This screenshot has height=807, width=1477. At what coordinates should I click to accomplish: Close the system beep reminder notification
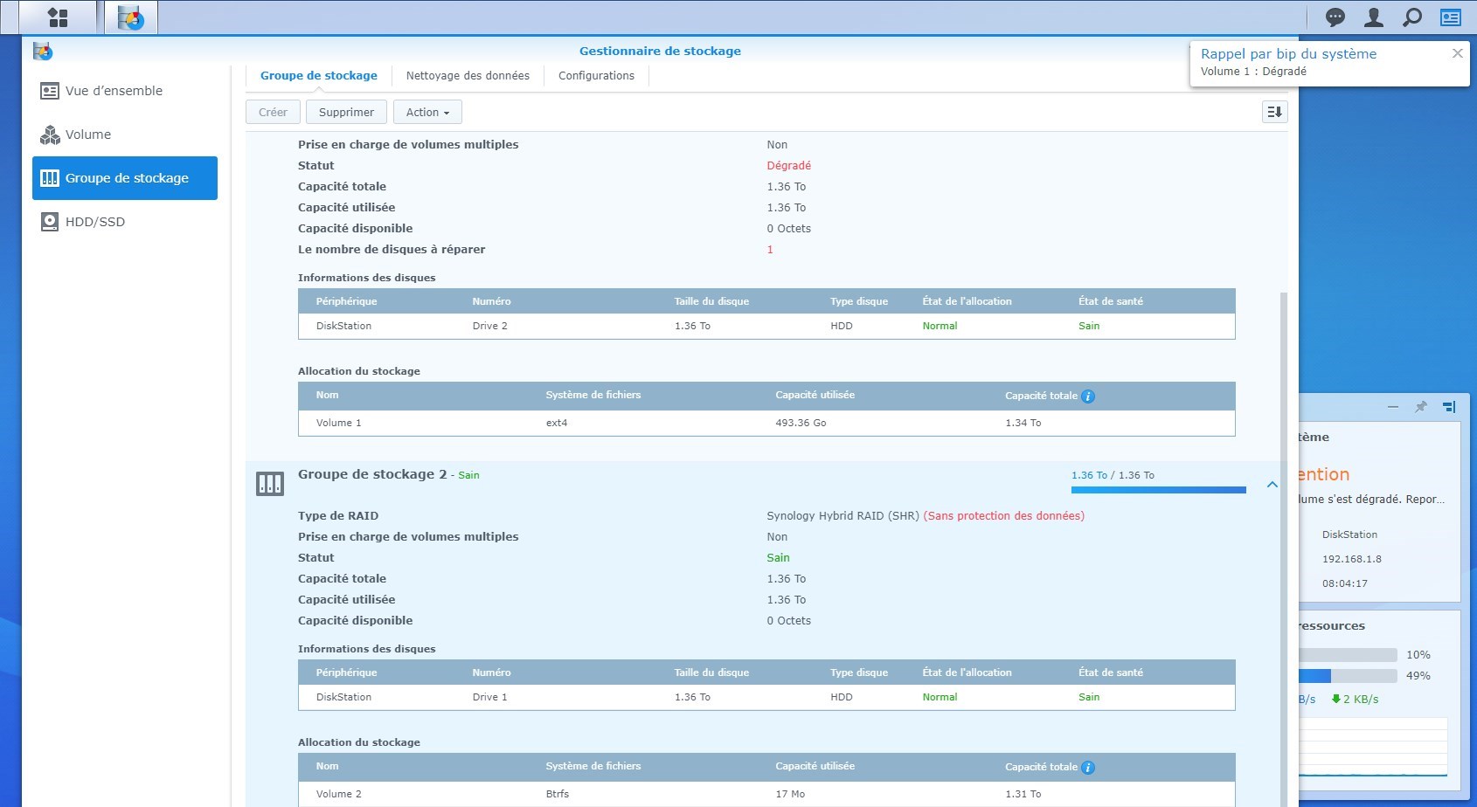(x=1457, y=53)
